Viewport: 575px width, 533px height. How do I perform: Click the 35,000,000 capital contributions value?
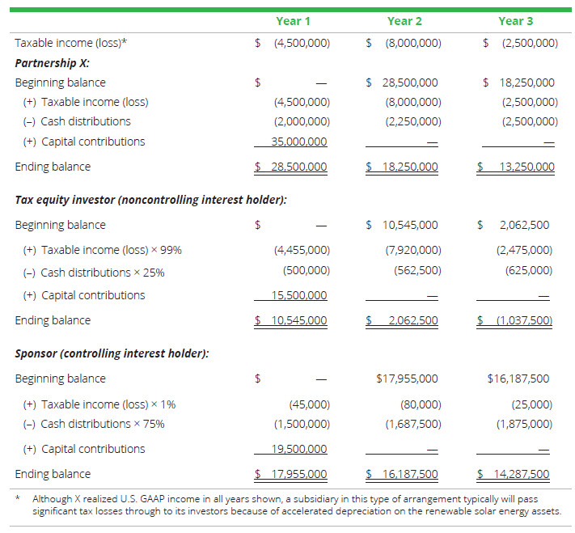[298, 142]
